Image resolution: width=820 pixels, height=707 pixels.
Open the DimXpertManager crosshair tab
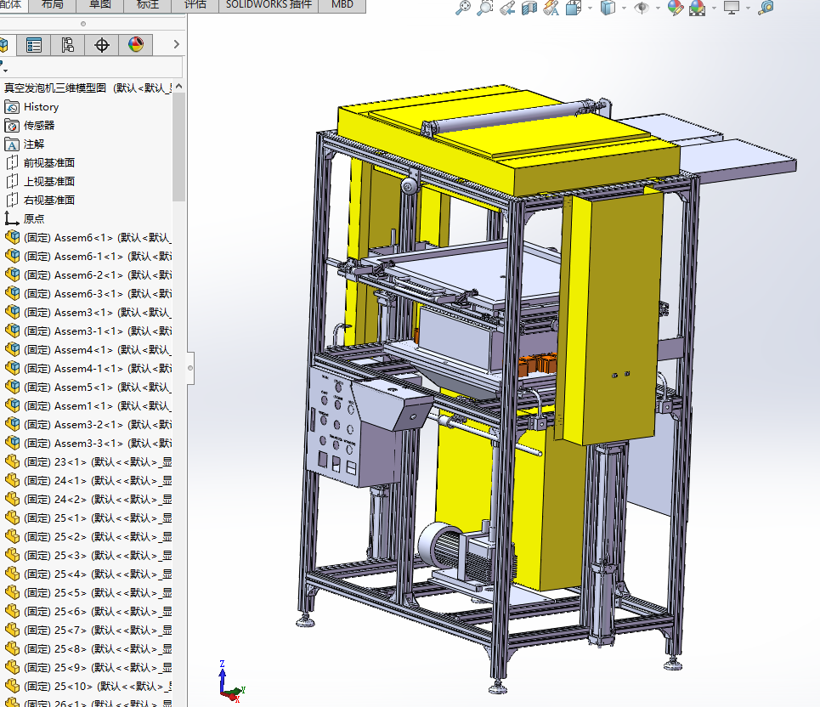coord(102,45)
